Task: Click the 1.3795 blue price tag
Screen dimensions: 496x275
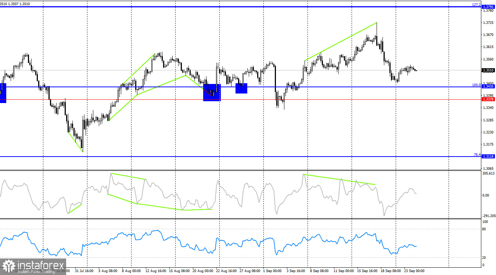Action: (488, 7)
